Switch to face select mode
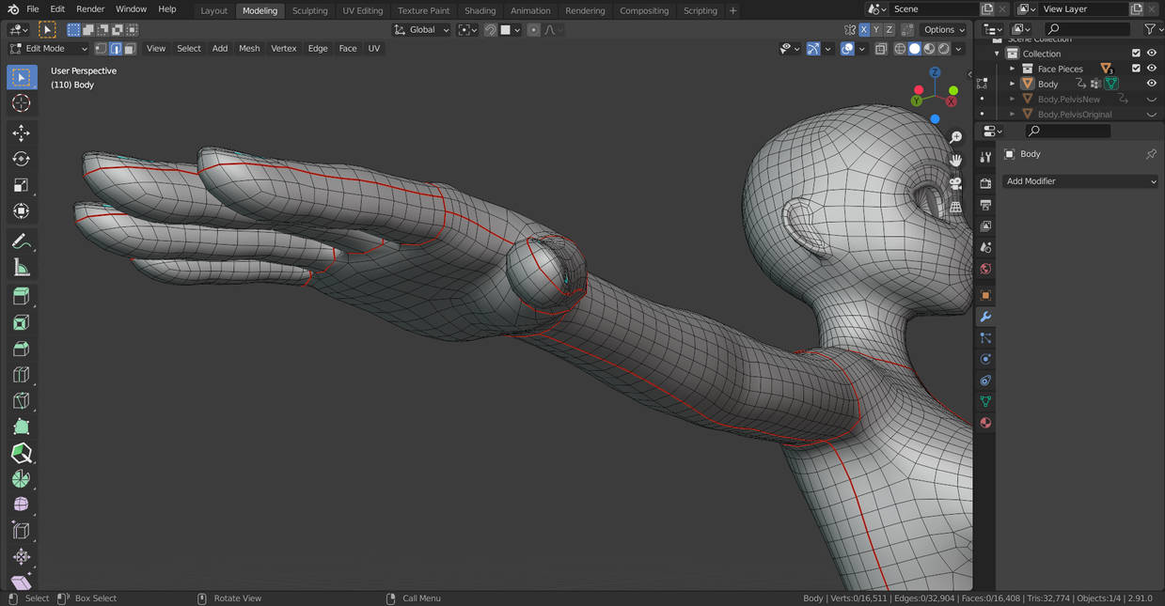1165x606 pixels. [x=130, y=48]
